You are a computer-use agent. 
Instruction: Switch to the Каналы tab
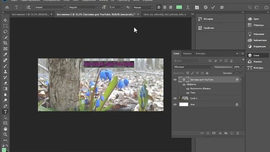pyautogui.click(x=187, y=54)
